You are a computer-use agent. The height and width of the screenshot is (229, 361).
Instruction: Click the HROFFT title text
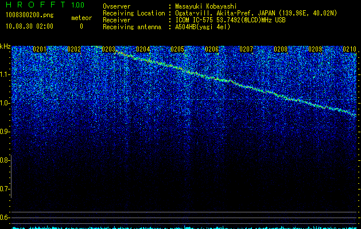(x=36, y=5)
